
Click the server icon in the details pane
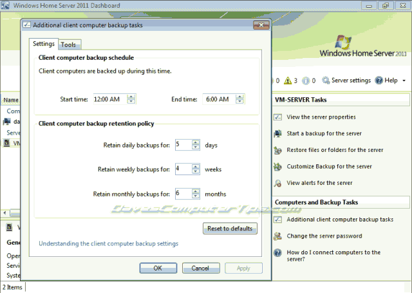tap(10, 227)
